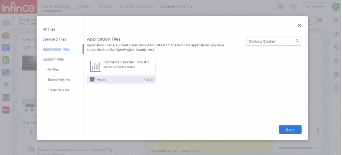Image resolution: width=342 pixels, height=155 pixels.
Task: Open Shared With Me sub-category
Action: tap(58, 80)
